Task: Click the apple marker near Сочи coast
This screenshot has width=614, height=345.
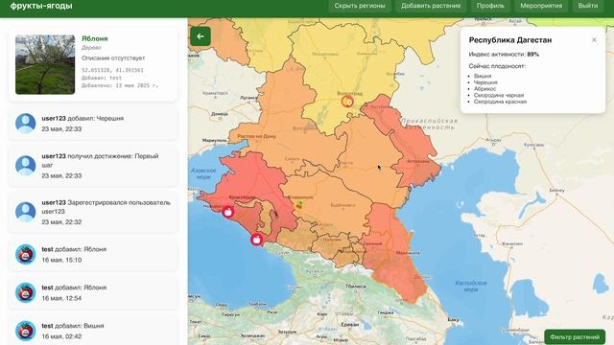Action: (x=256, y=239)
